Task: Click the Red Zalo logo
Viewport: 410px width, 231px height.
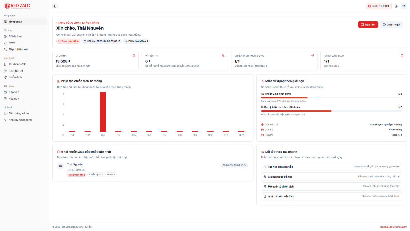Action: 17,6
